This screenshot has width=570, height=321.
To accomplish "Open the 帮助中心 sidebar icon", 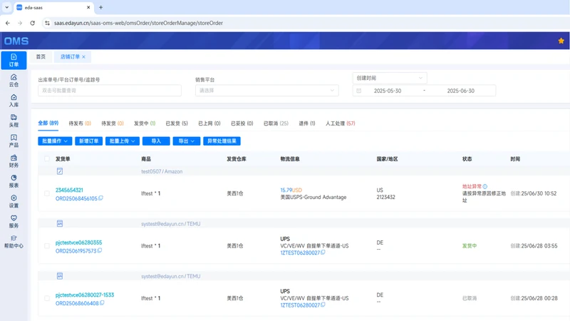I will 14,242.
